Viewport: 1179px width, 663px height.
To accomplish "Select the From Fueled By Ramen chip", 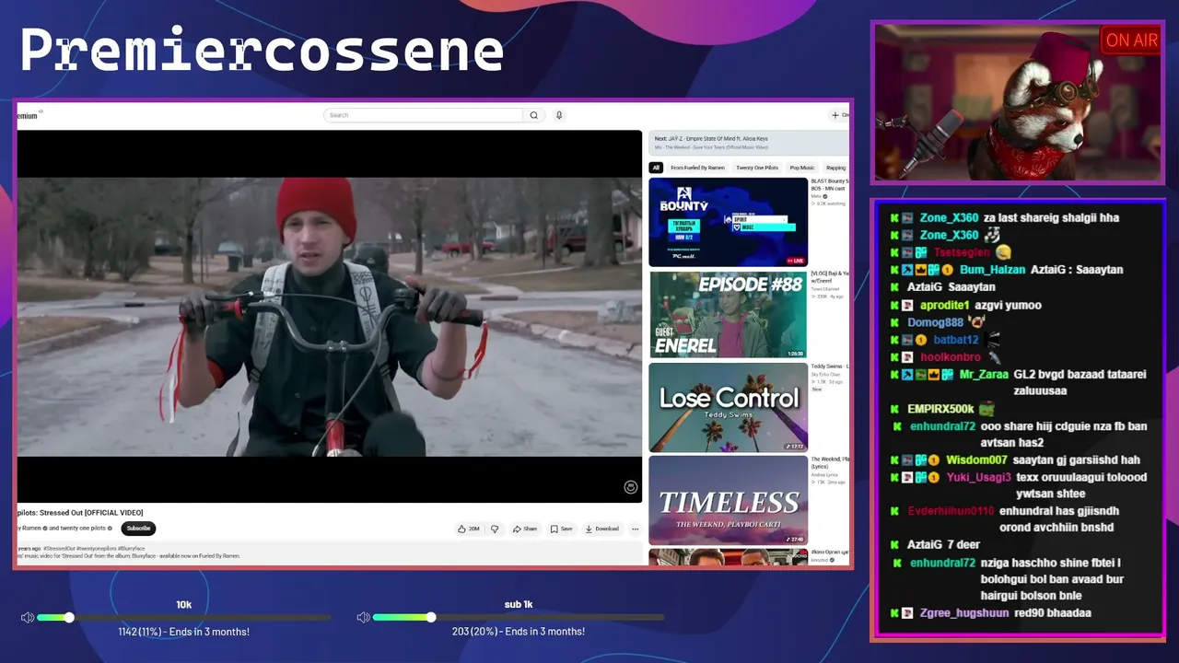I will pos(697,168).
